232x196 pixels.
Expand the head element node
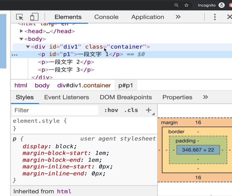[22, 31]
